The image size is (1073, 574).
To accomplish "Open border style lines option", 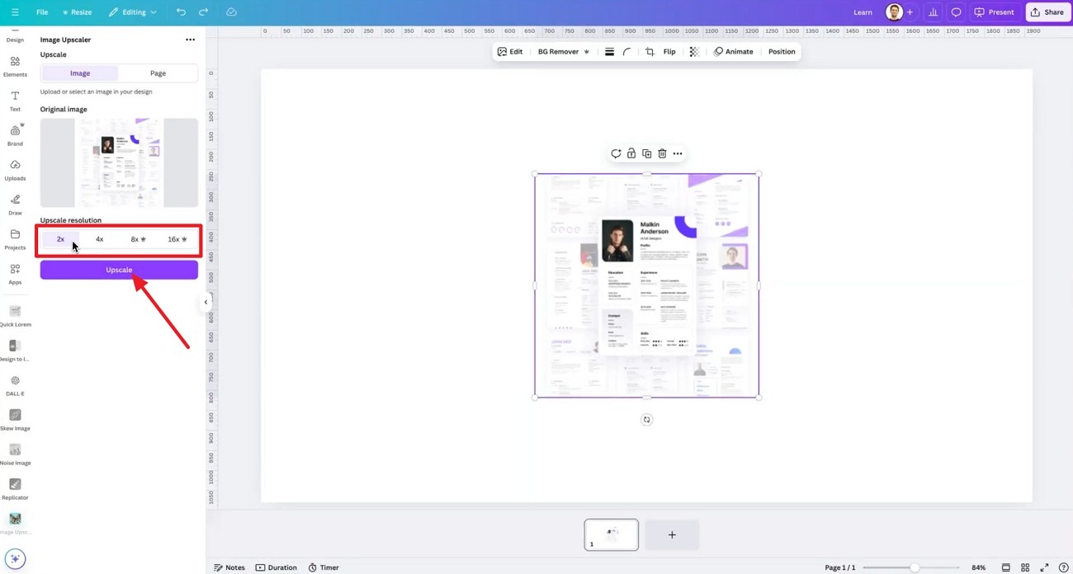I will tap(609, 52).
